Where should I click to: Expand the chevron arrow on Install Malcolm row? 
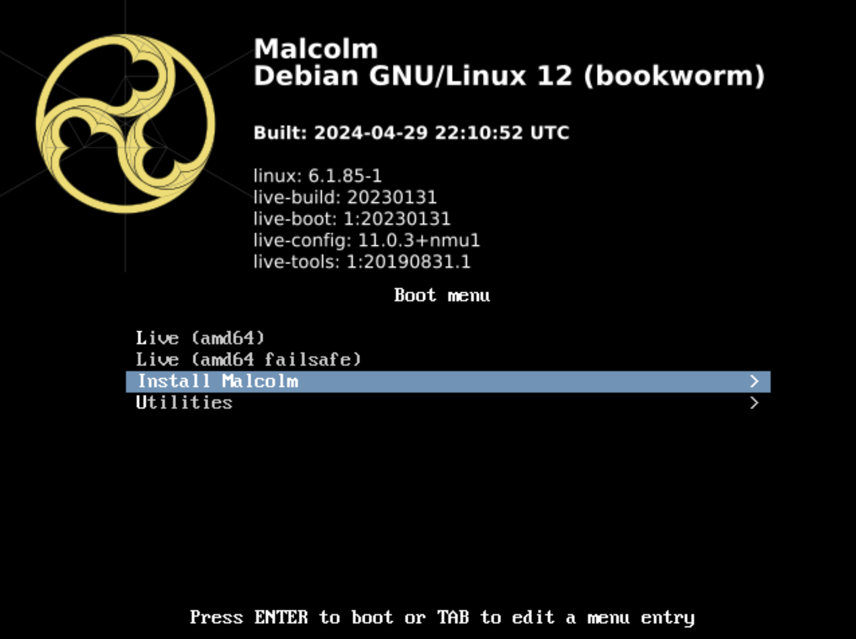click(754, 381)
